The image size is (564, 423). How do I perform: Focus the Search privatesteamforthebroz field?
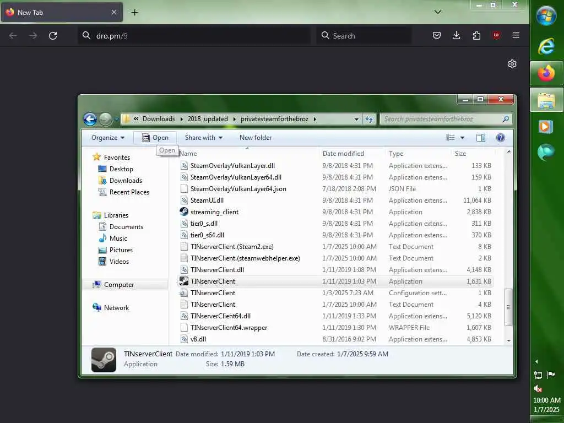click(445, 119)
